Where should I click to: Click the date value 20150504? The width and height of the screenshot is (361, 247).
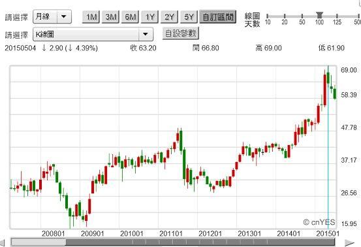click(20, 48)
